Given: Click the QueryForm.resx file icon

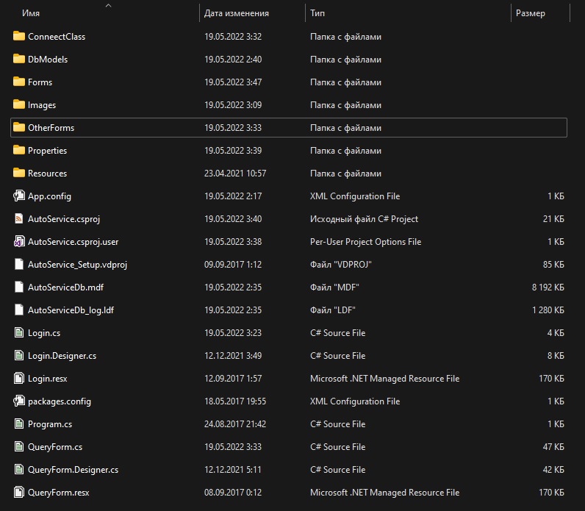Looking at the screenshot, I should [19, 493].
